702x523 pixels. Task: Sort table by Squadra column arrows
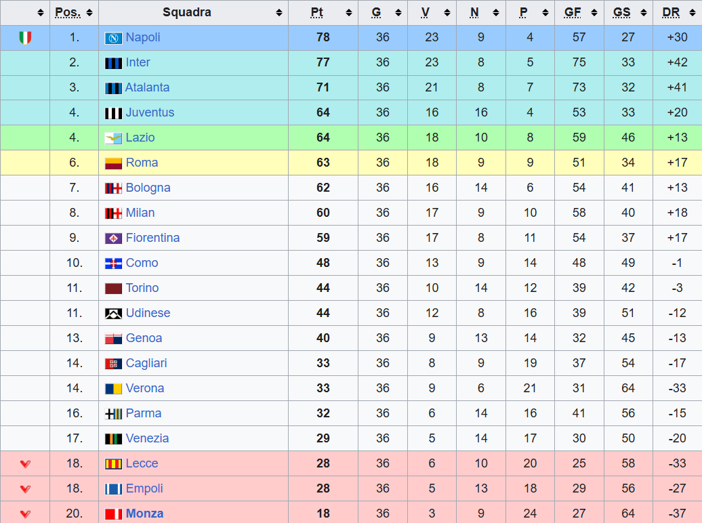point(279,13)
